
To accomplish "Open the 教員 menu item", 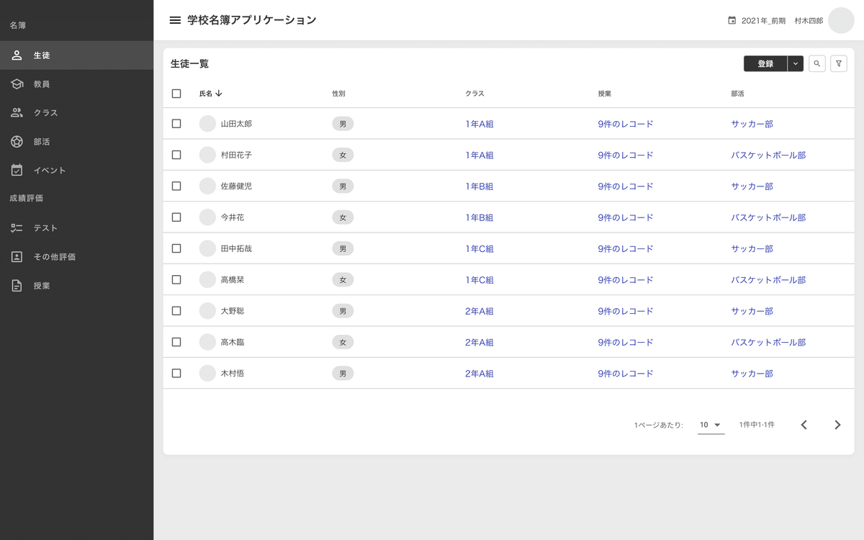I will pos(76,84).
